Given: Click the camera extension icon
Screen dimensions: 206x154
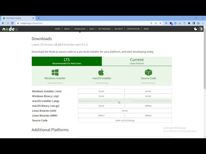Looking at the screenshot, I should pyautogui.click(x=180, y=23).
